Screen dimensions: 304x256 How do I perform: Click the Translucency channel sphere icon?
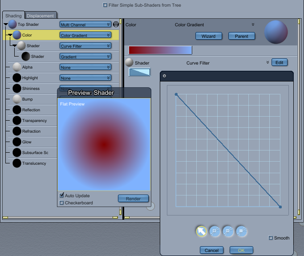click(x=17, y=163)
